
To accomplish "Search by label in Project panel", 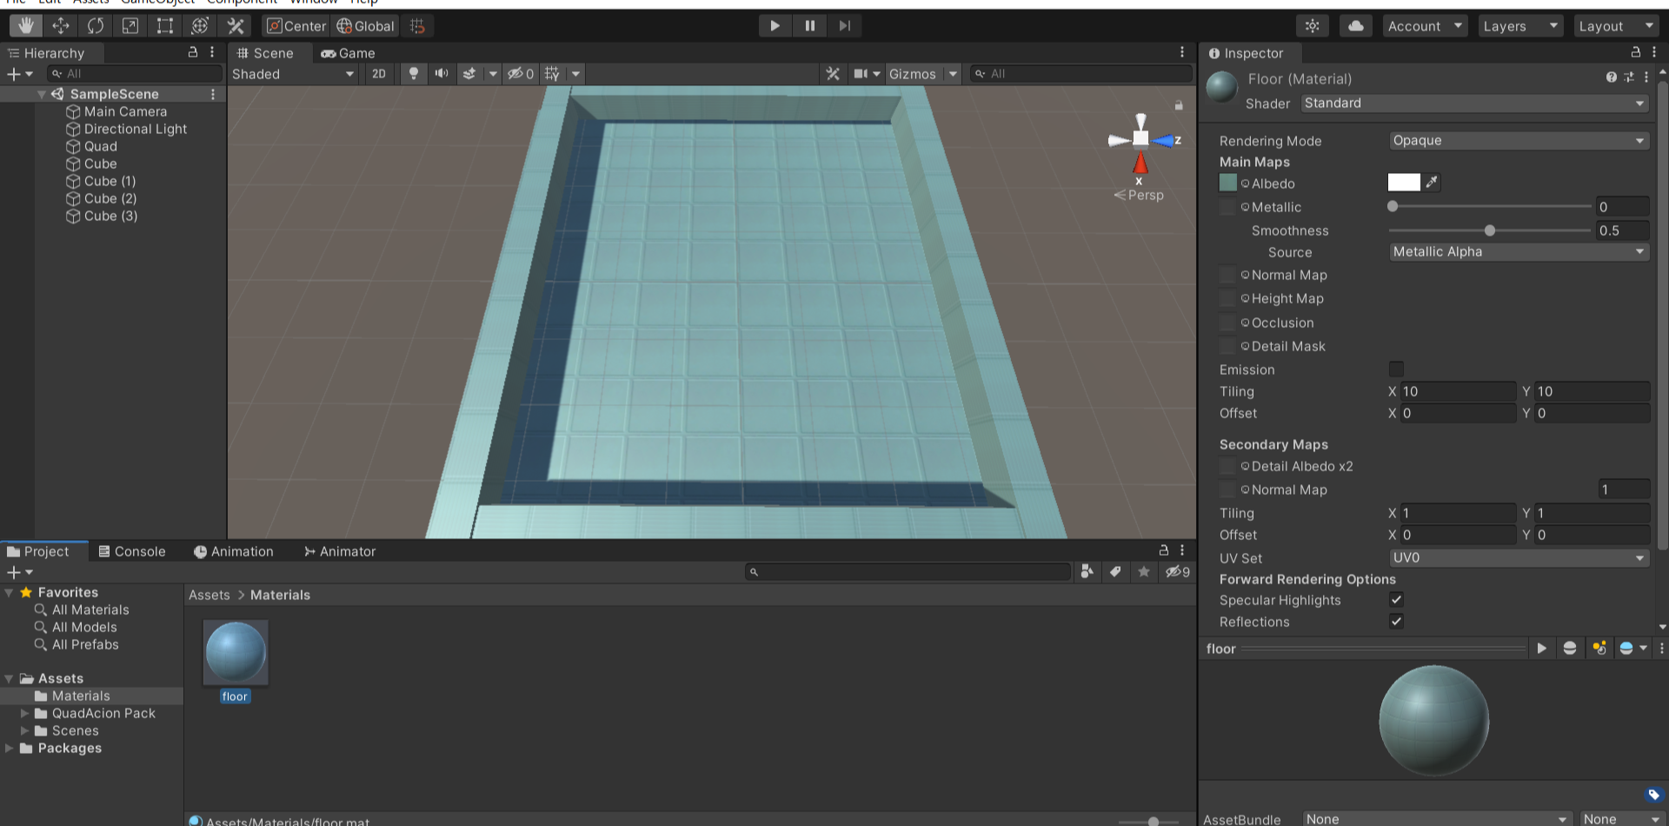I will coord(1115,571).
